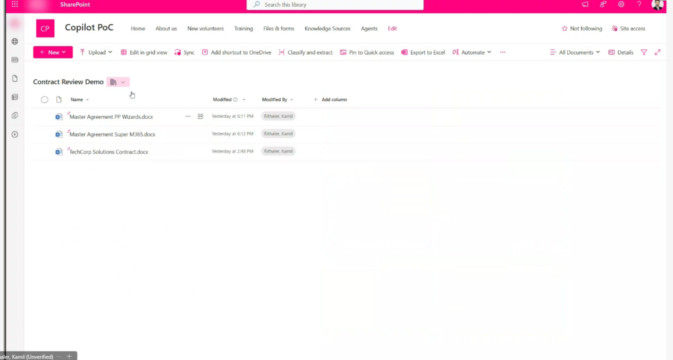
Task: Open the megaphone feedback icon in header
Action: 585,5
